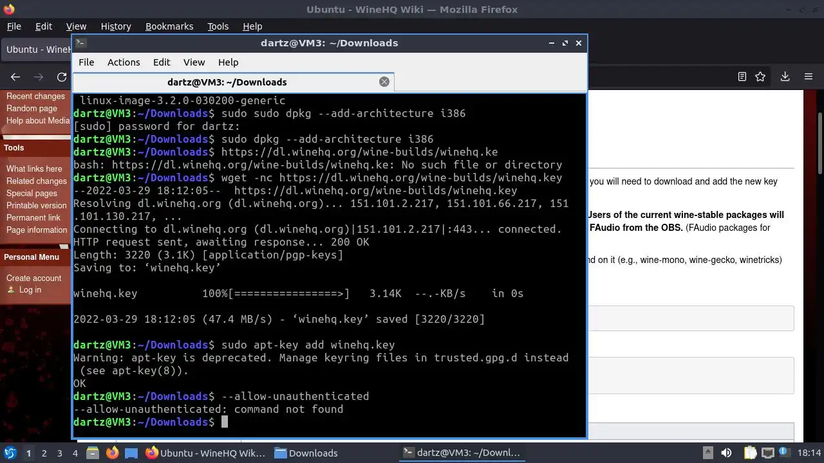Select virtual desktop 1 in pager
824x463 pixels.
coord(28,453)
